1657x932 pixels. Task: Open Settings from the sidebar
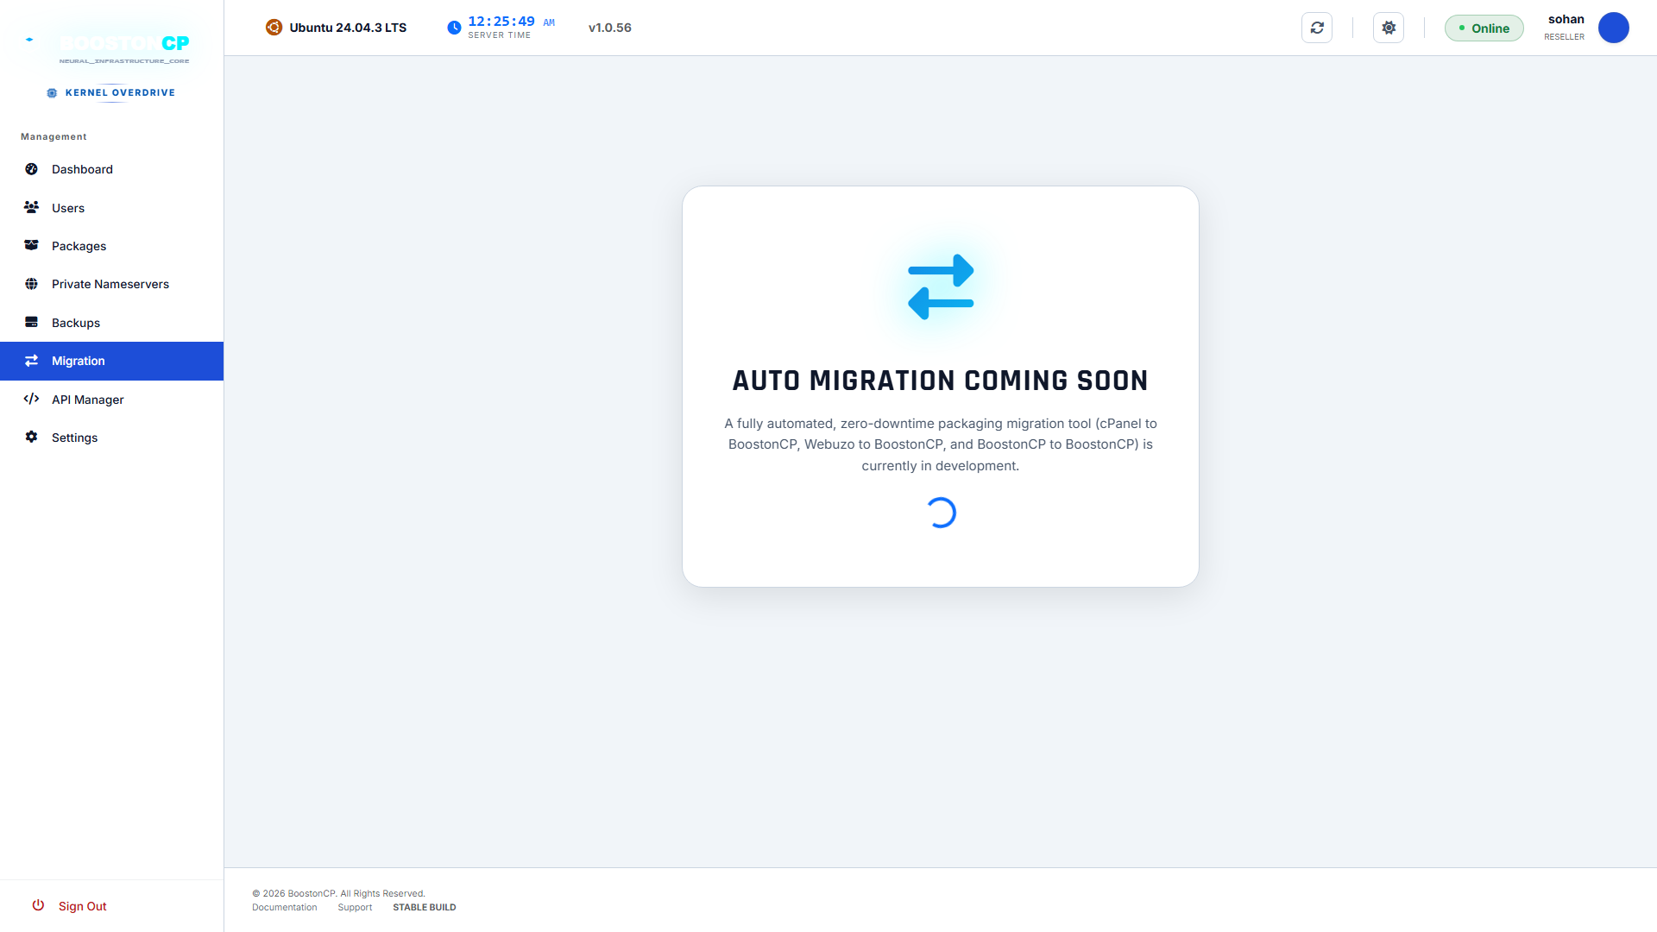click(112, 438)
